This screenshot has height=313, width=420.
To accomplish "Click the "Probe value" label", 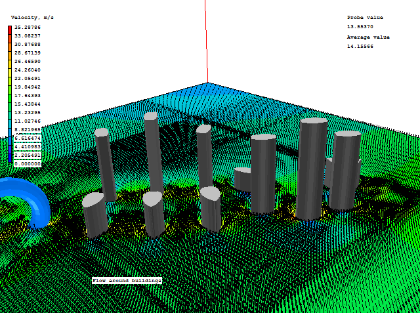I will [x=365, y=18].
